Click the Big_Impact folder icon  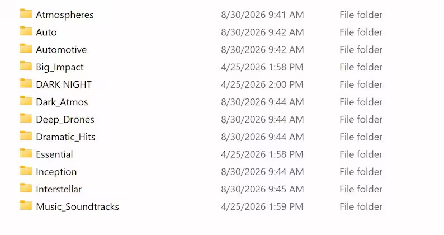(x=26, y=66)
